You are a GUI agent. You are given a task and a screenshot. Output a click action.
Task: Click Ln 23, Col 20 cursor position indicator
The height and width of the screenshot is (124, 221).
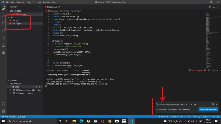click(x=163, y=117)
